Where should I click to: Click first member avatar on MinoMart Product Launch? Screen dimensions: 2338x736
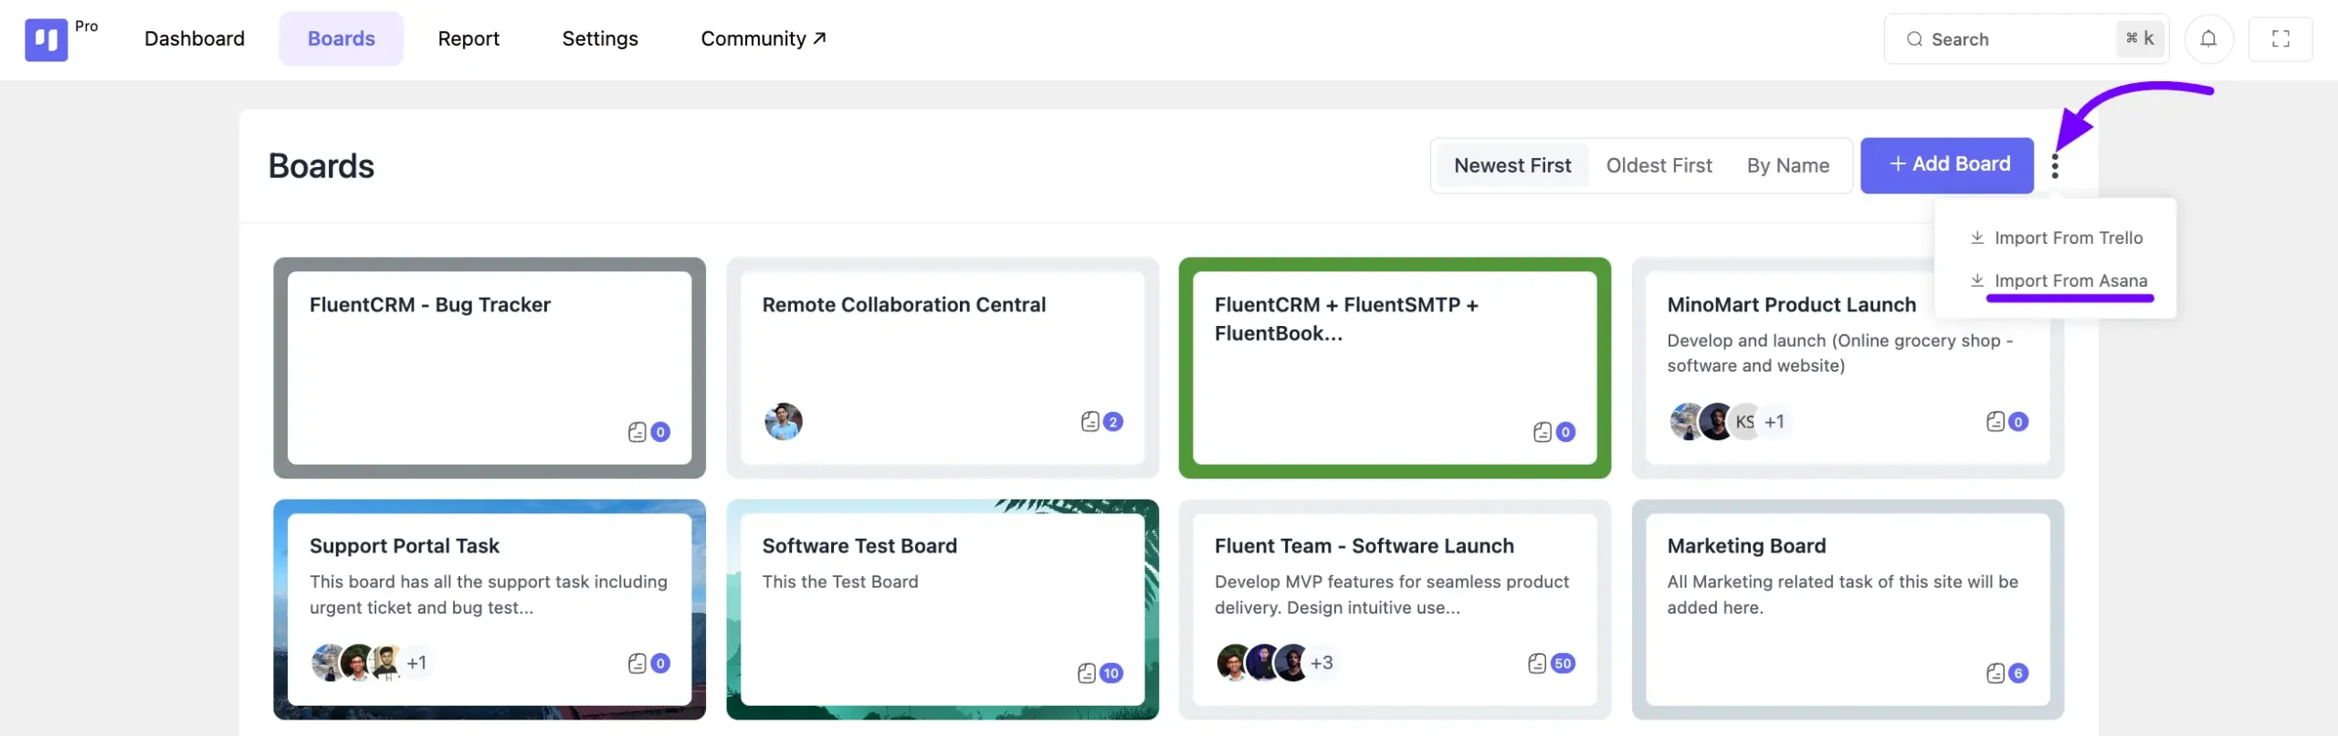click(x=1686, y=421)
